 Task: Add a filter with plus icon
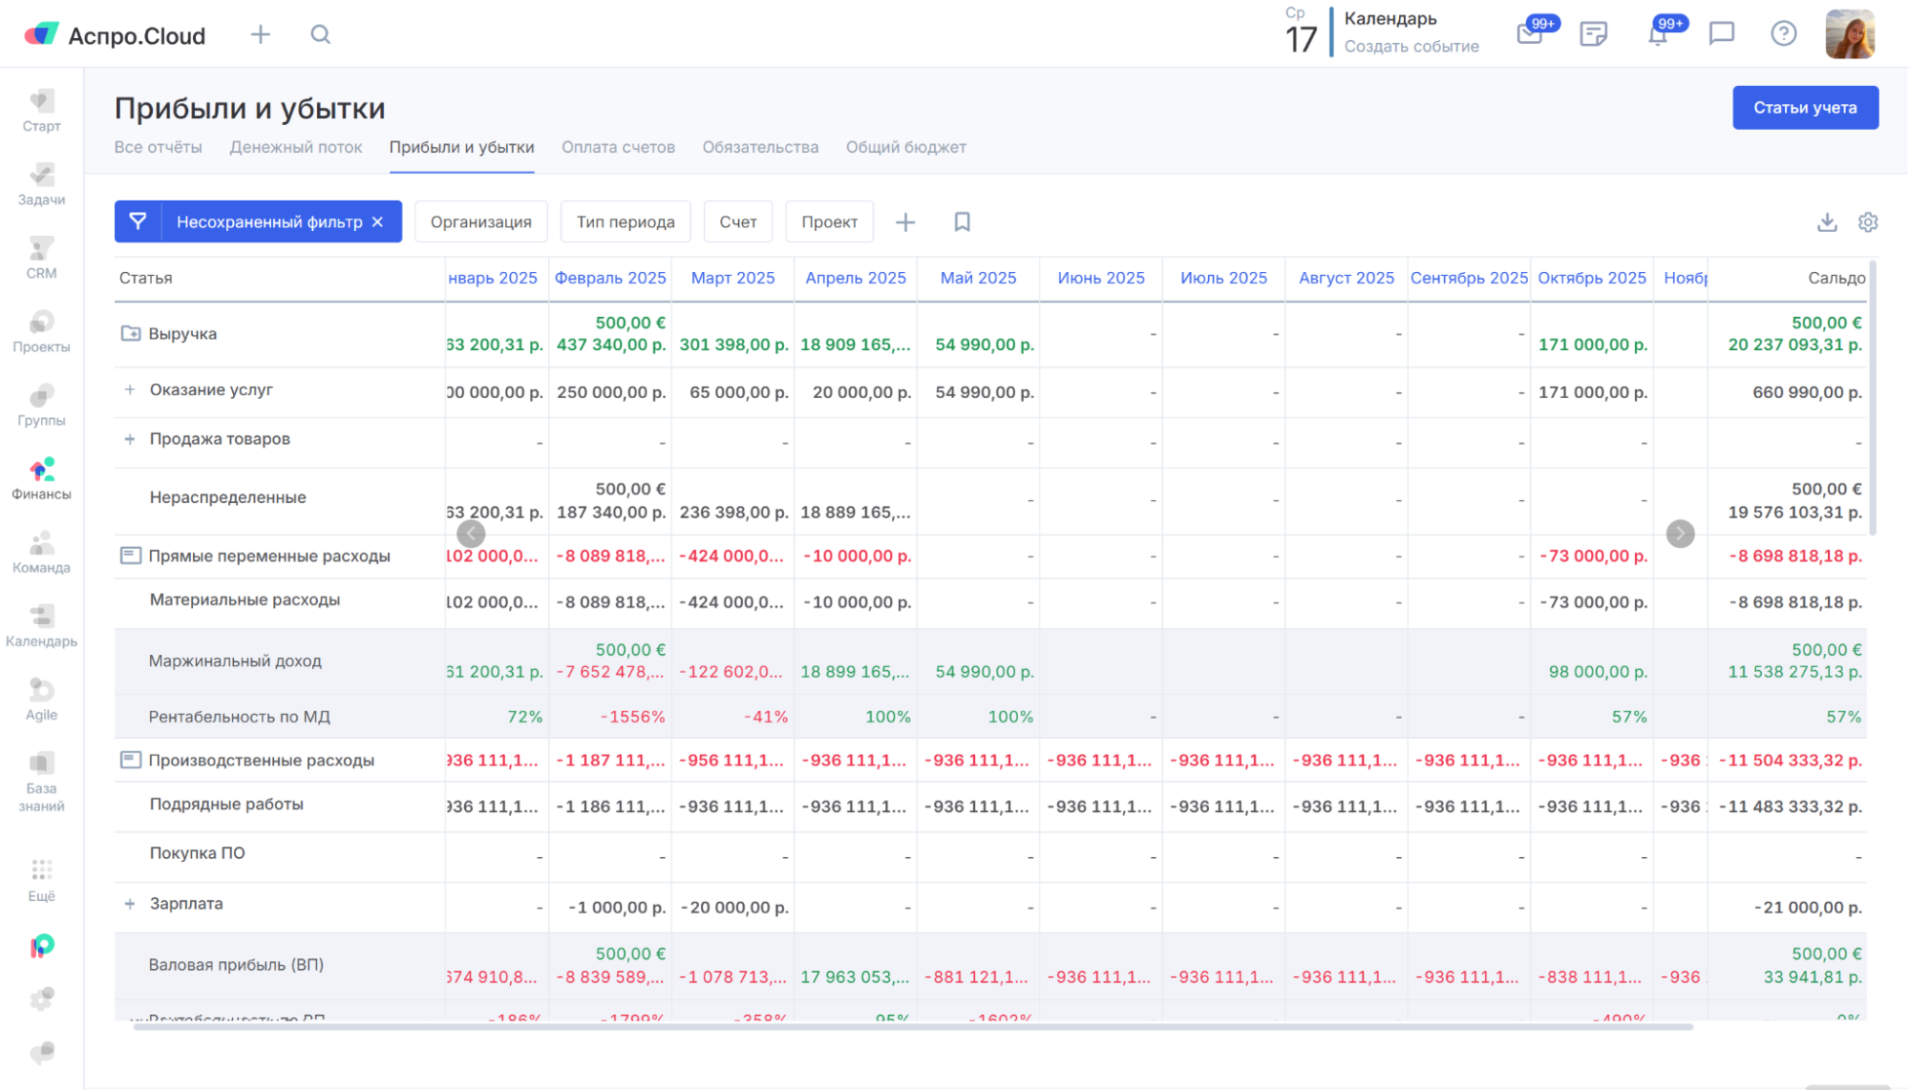click(905, 222)
